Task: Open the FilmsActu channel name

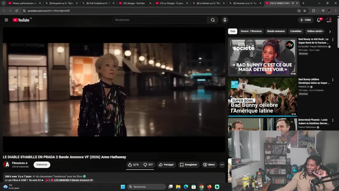Action: pos(18,163)
